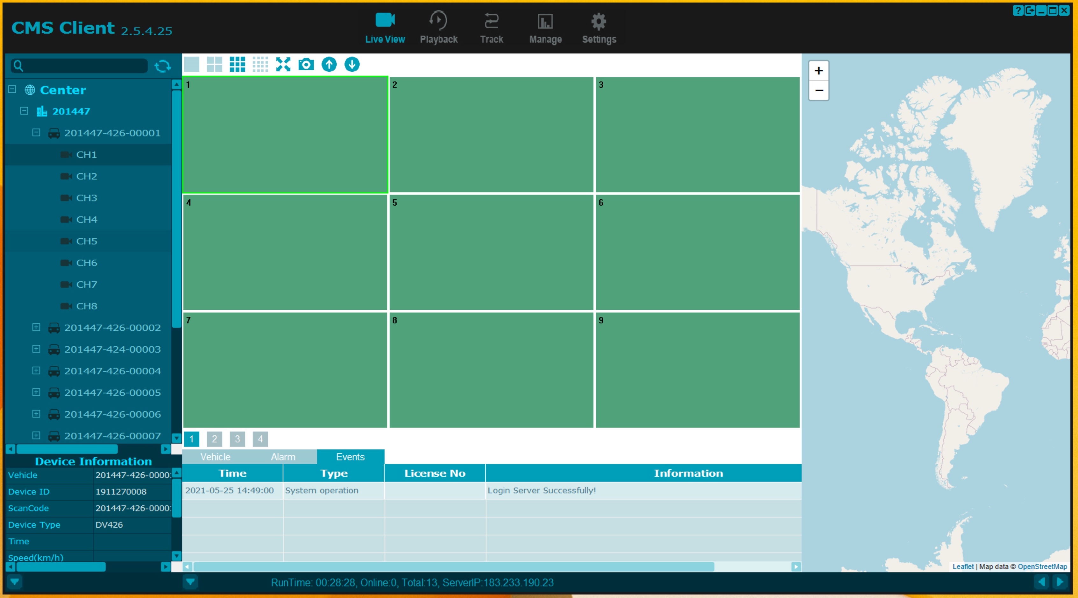
Task: Click the up arrow page icon
Action: click(x=329, y=64)
